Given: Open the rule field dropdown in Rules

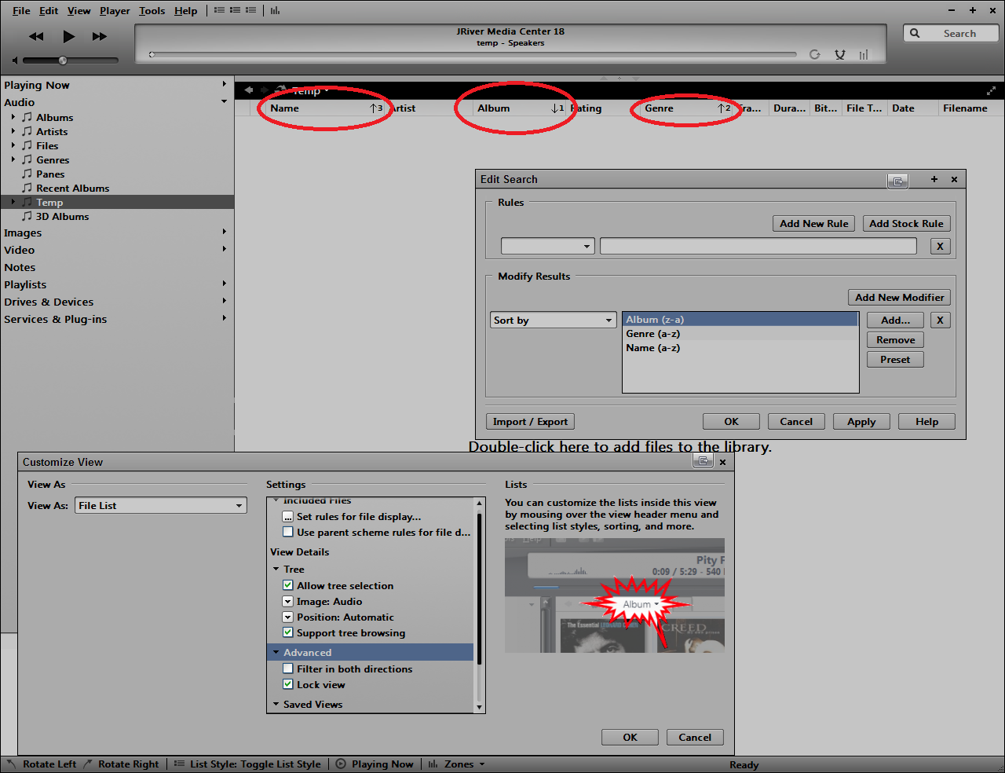Looking at the screenshot, I should 548,246.
